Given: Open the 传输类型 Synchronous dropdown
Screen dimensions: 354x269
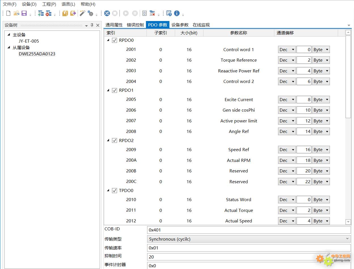Looking at the screenshot, I should 249,239.
